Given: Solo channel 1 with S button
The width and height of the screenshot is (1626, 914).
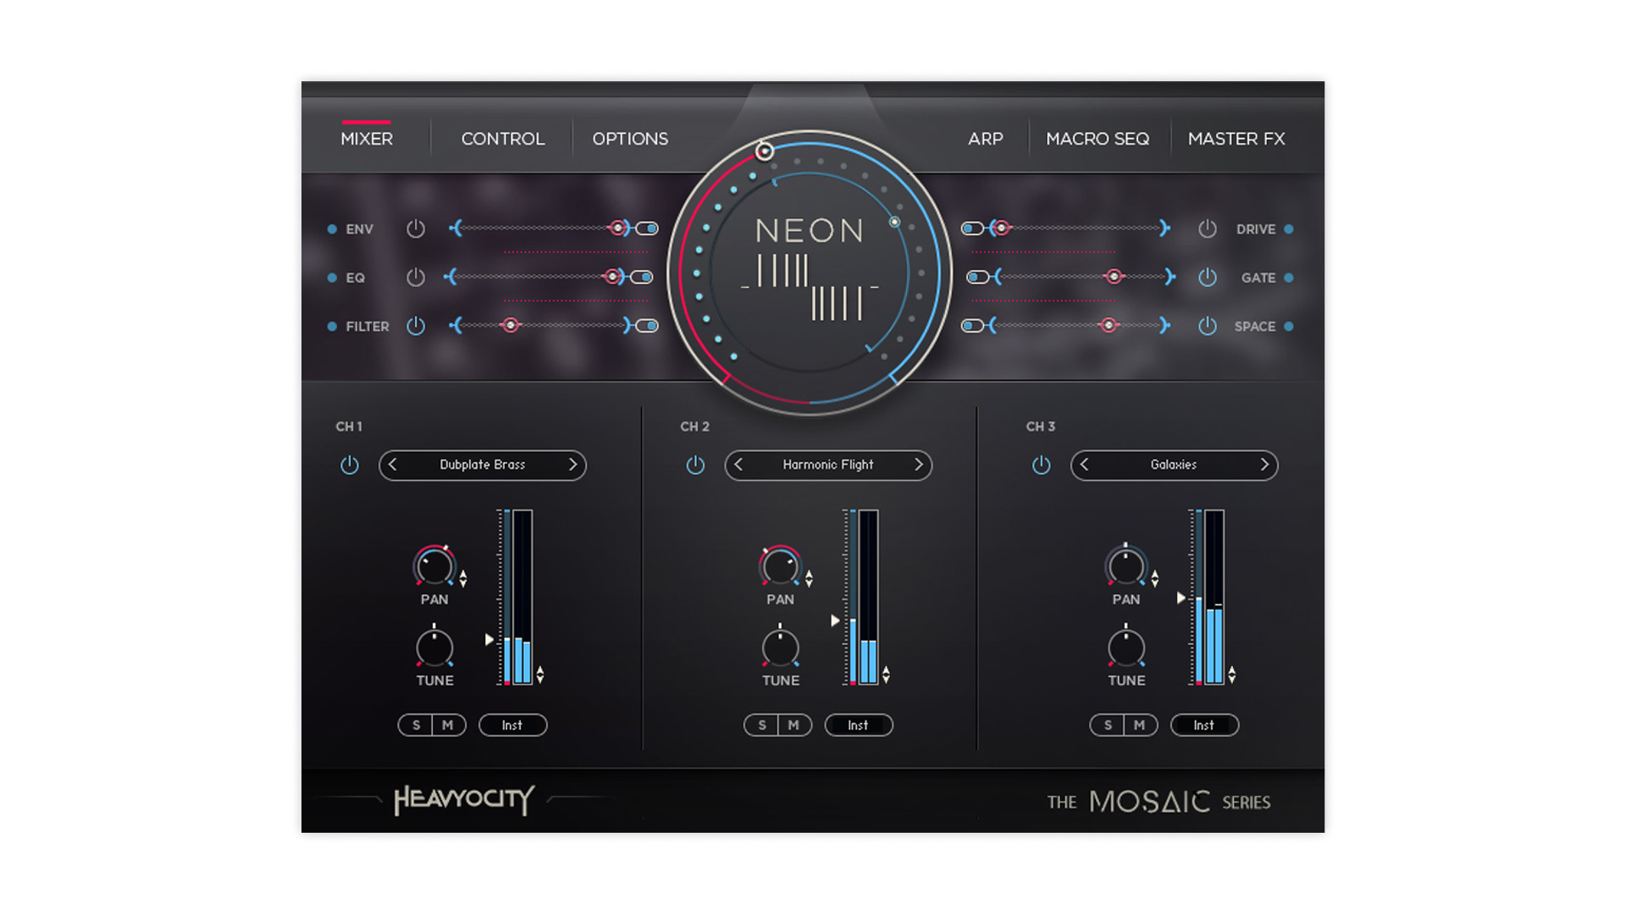Looking at the screenshot, I should coord(416,725).
